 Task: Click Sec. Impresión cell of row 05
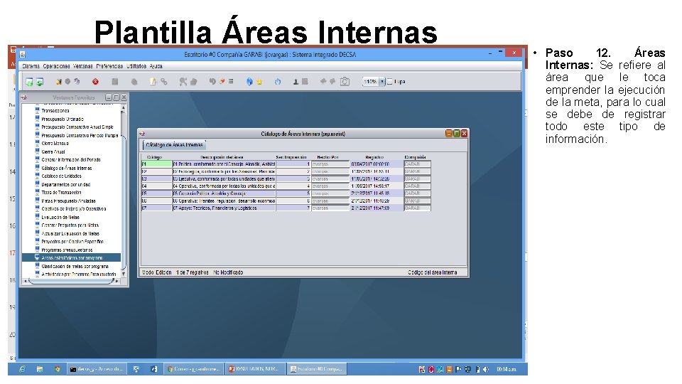[x=293, y=193]
